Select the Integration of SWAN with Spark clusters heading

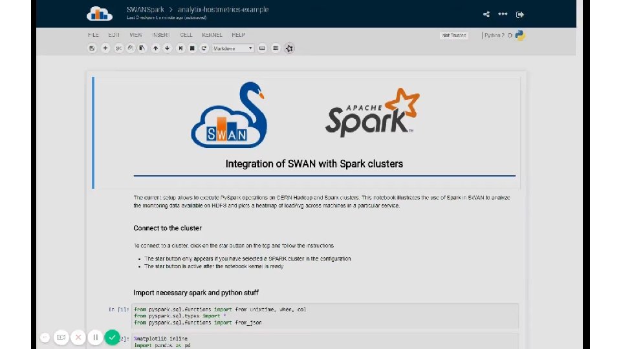[314, 164]
